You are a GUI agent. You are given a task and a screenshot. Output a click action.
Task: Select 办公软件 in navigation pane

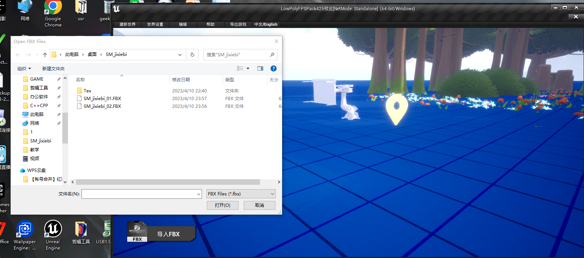(39, 97)
